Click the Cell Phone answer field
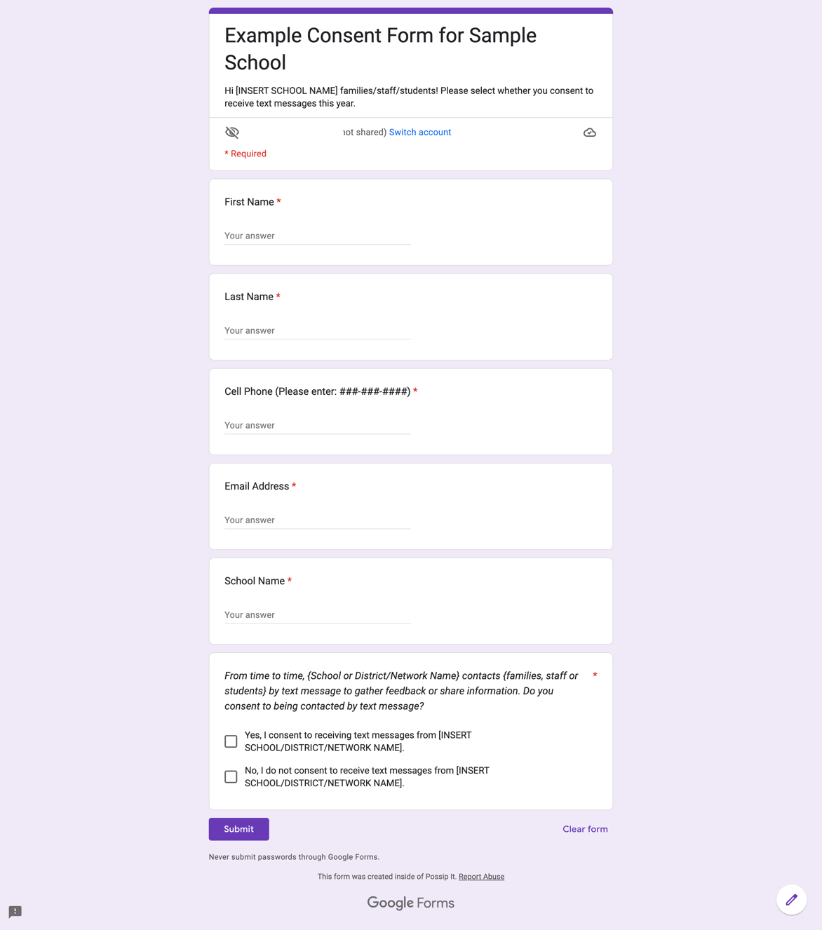The width and height of the screenshot is (822, 930). (317, 426)
